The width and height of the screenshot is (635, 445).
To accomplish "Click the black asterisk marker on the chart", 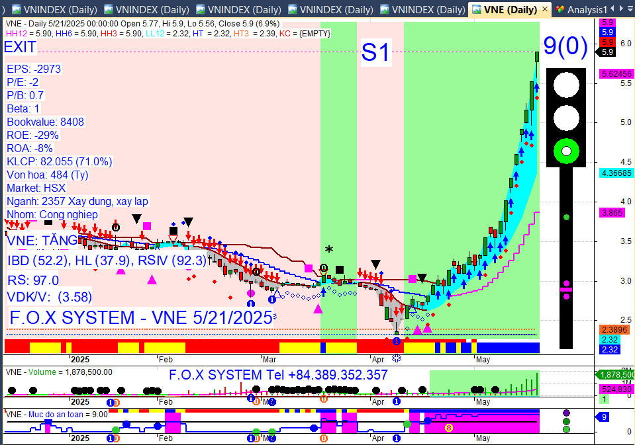I will (329, 249).
